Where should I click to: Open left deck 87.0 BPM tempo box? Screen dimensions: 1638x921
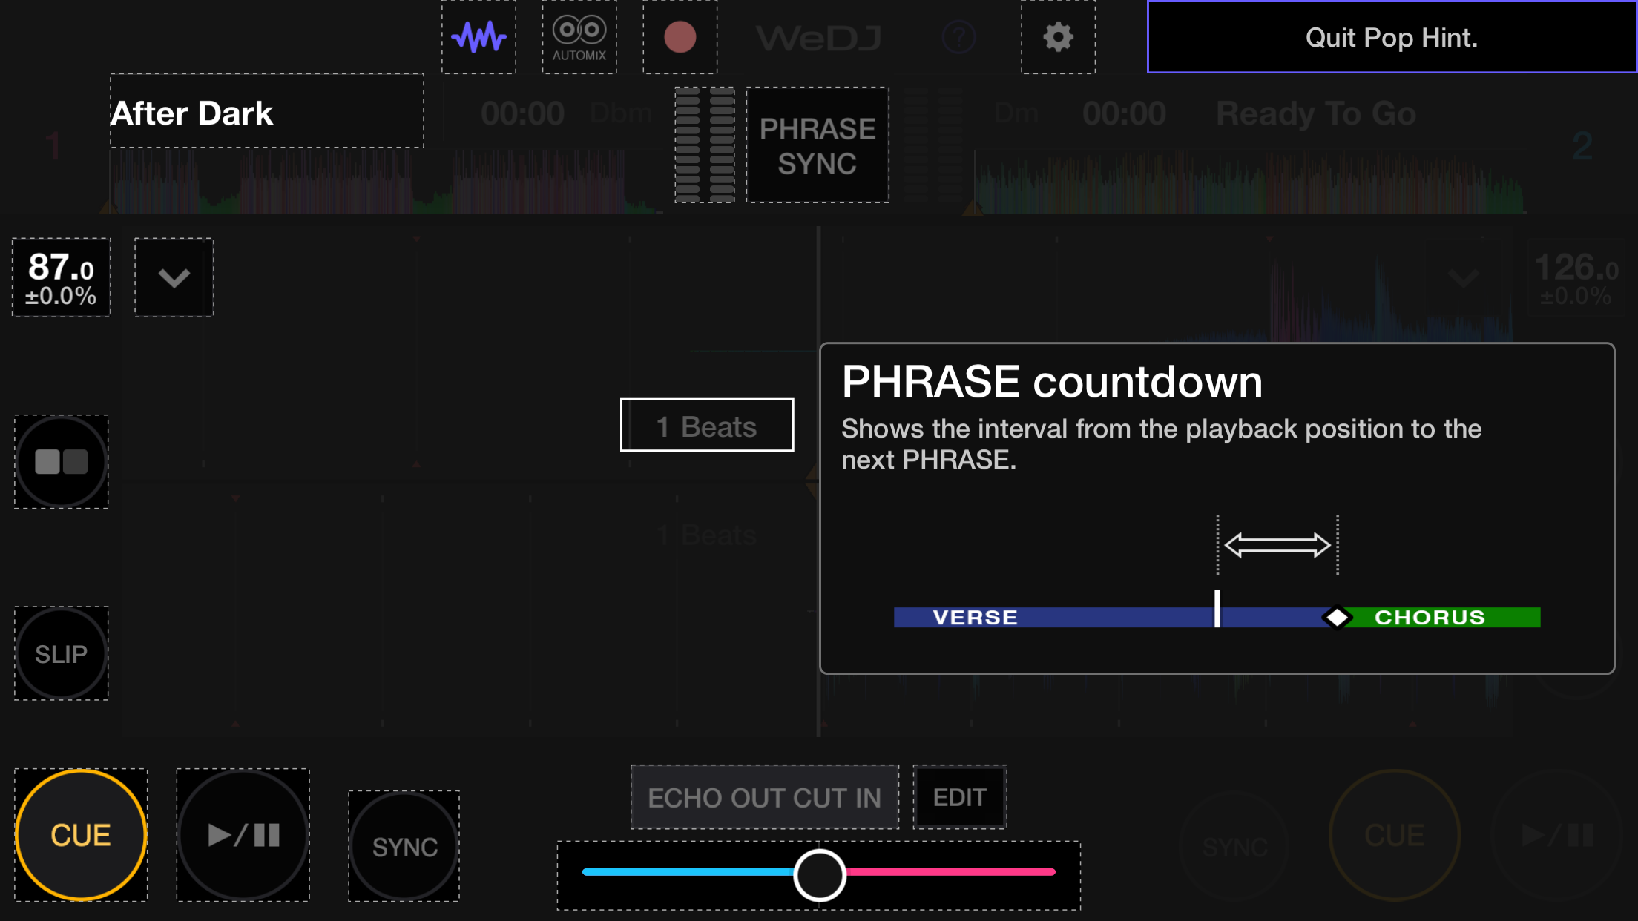(x=62, y=278)
